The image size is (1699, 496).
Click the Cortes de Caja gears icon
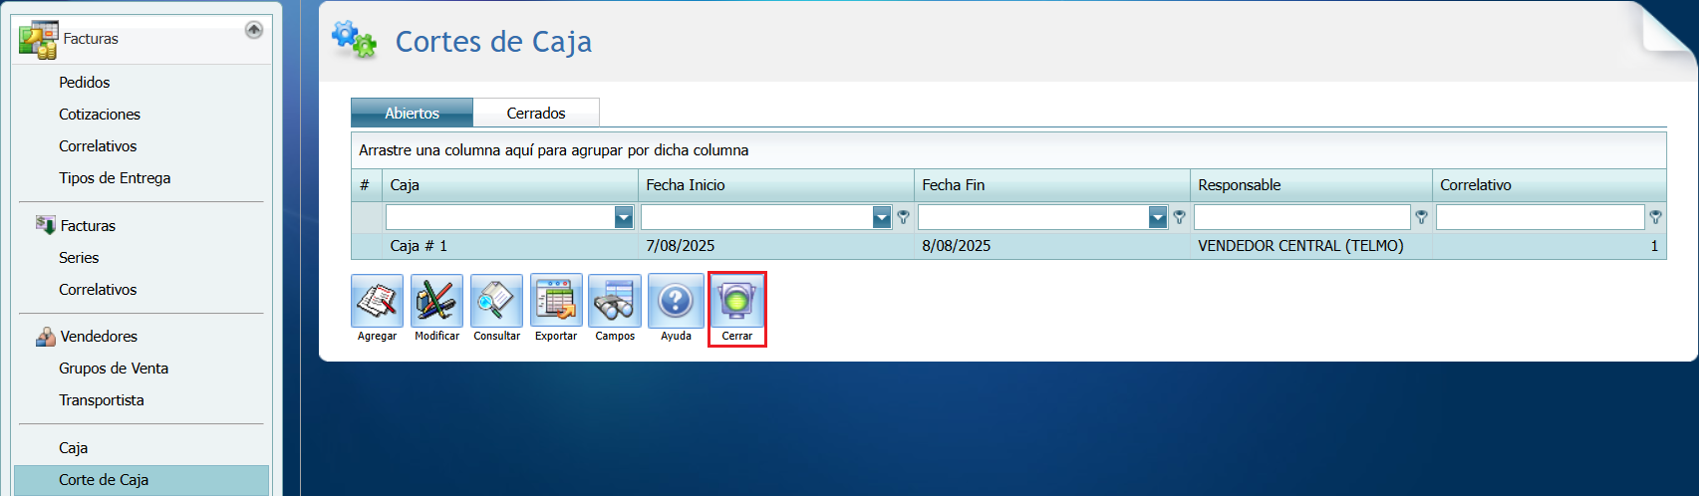(354, 40)
